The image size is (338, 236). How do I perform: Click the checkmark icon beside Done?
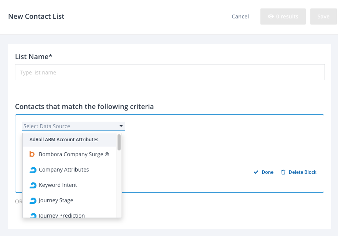pyautogui.click(x=256, y=172)
